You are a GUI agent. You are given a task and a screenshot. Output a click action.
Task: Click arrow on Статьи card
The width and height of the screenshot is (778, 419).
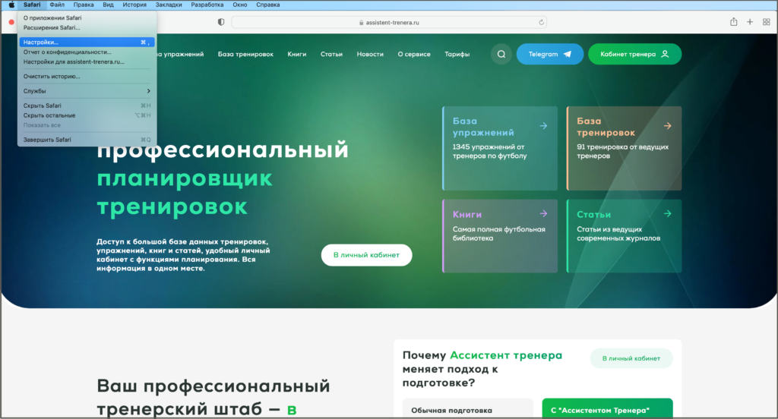pos(667,214)
